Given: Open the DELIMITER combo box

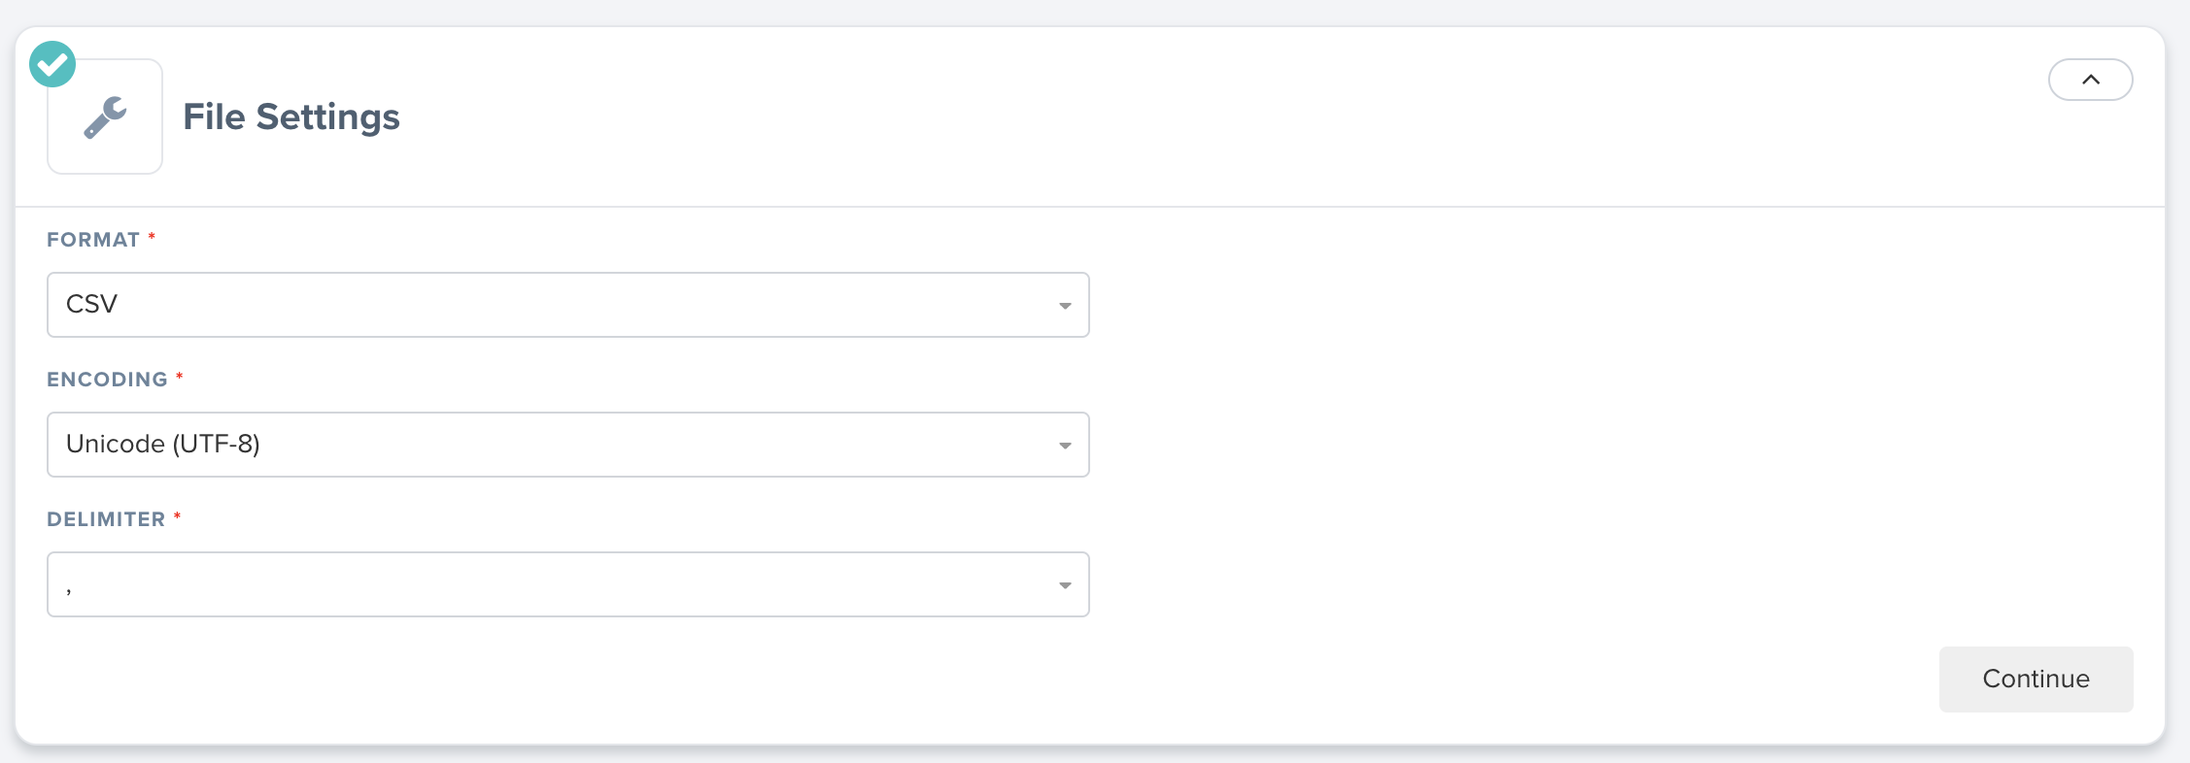Looking at the screenshot, I should (567, 584).
